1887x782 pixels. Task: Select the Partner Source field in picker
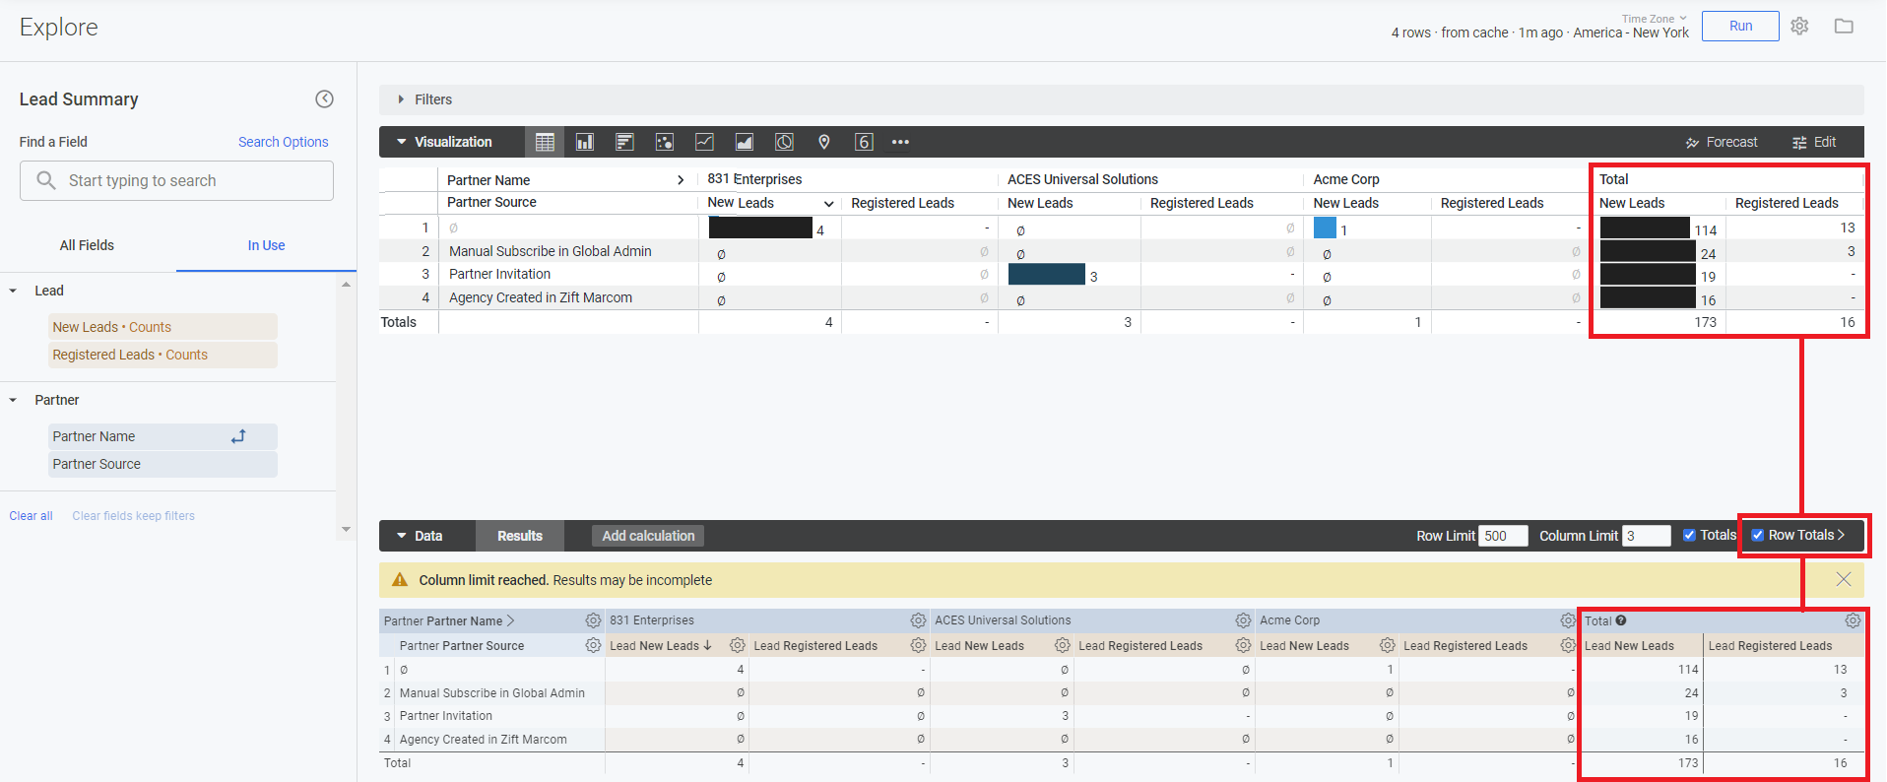pos(163,464)
